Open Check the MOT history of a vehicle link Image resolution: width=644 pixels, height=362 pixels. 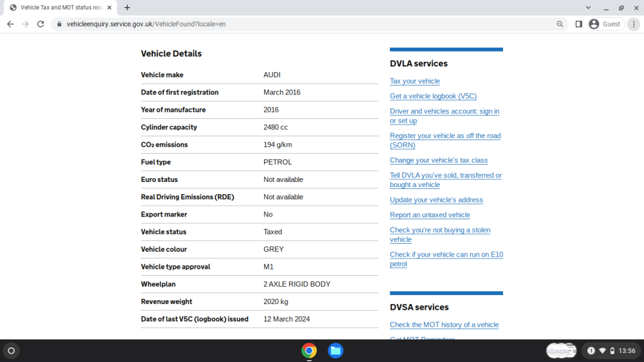point(444,325)
